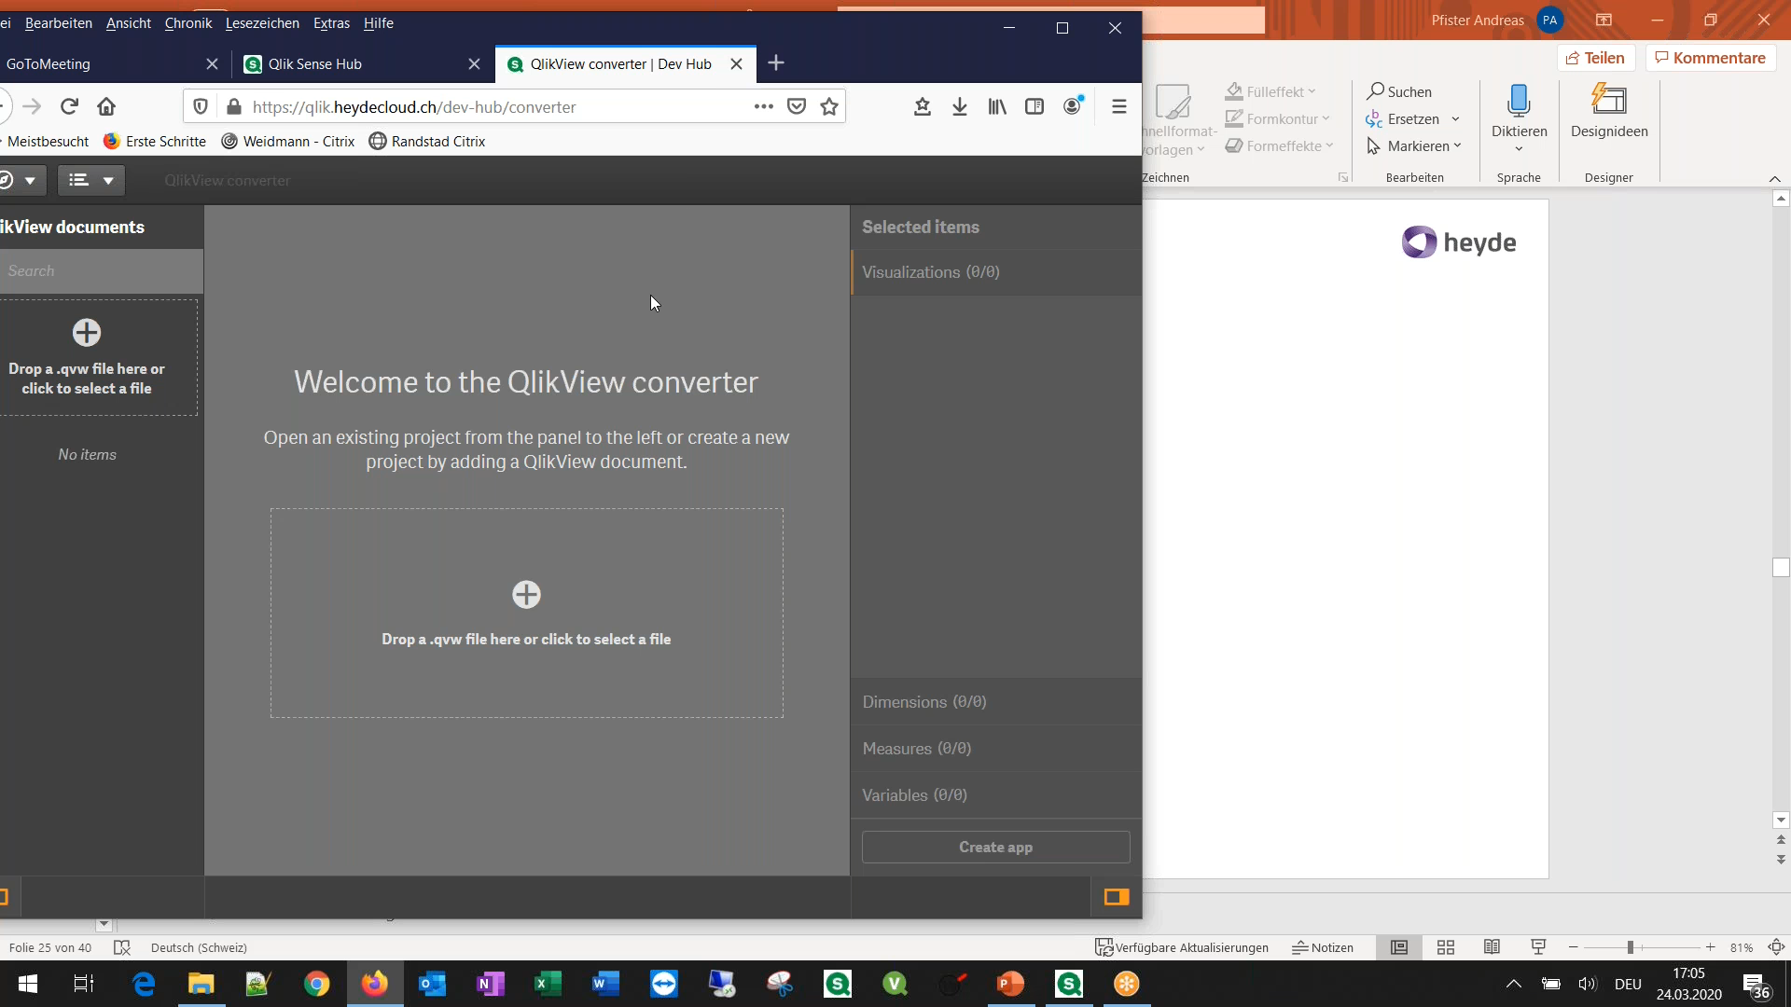Click the Search QlikView documents field
The image size is (1791, 1007).
coord(100,269)
